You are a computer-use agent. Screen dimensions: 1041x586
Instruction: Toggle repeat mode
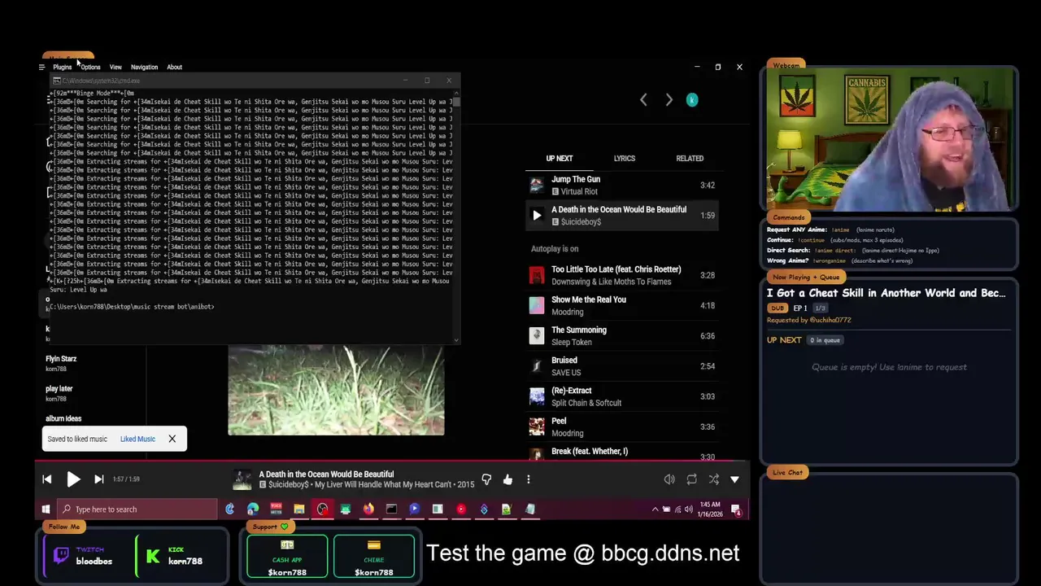[691, 479]
